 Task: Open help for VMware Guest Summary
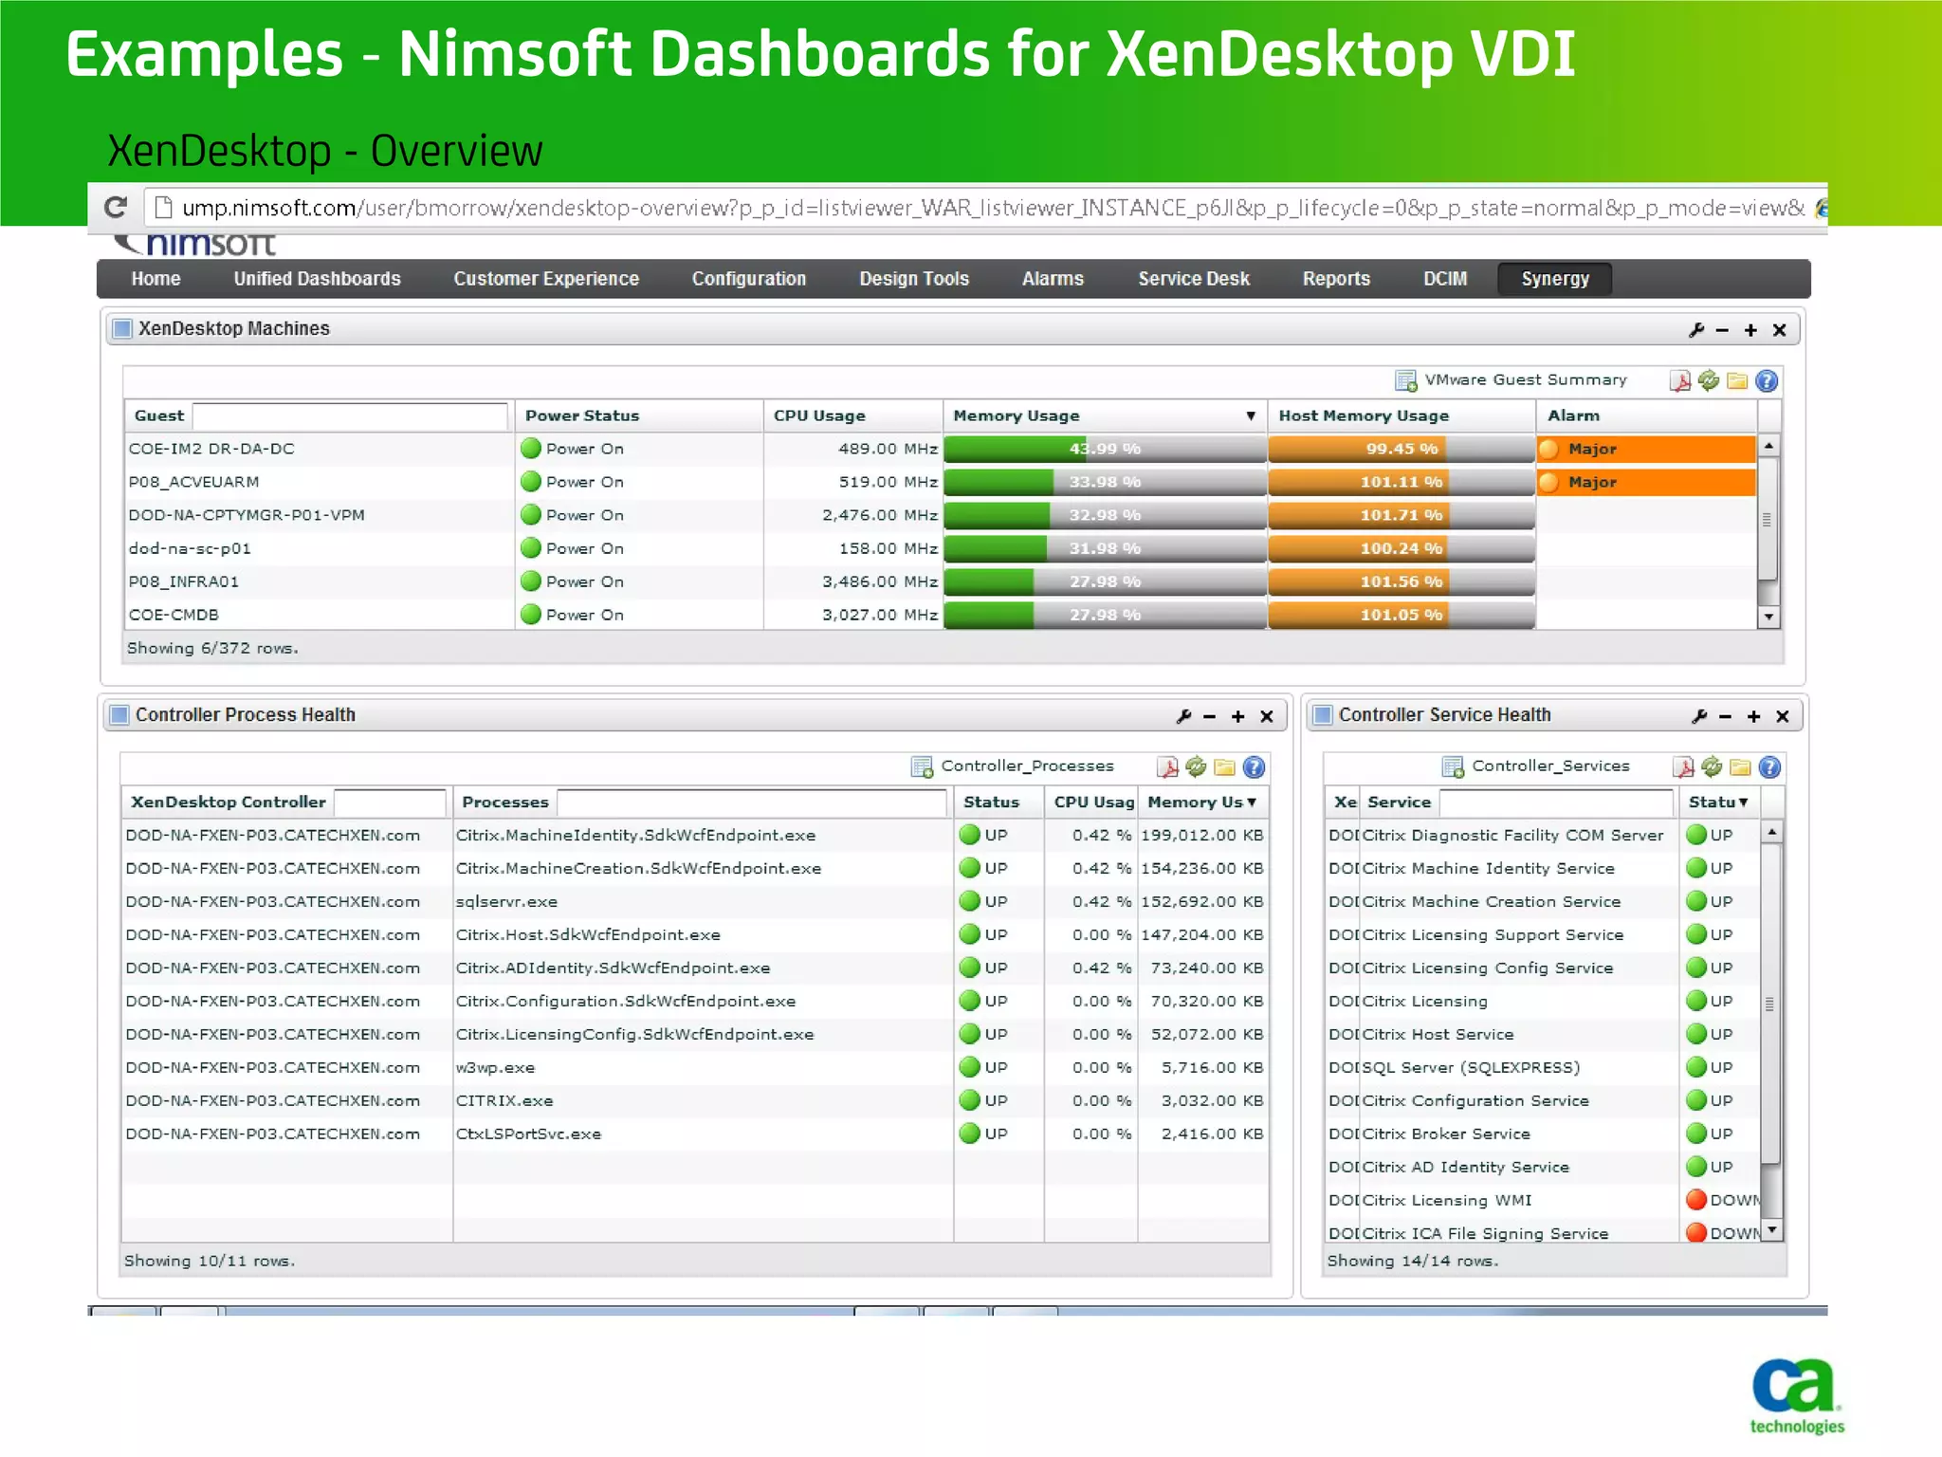1767,380
